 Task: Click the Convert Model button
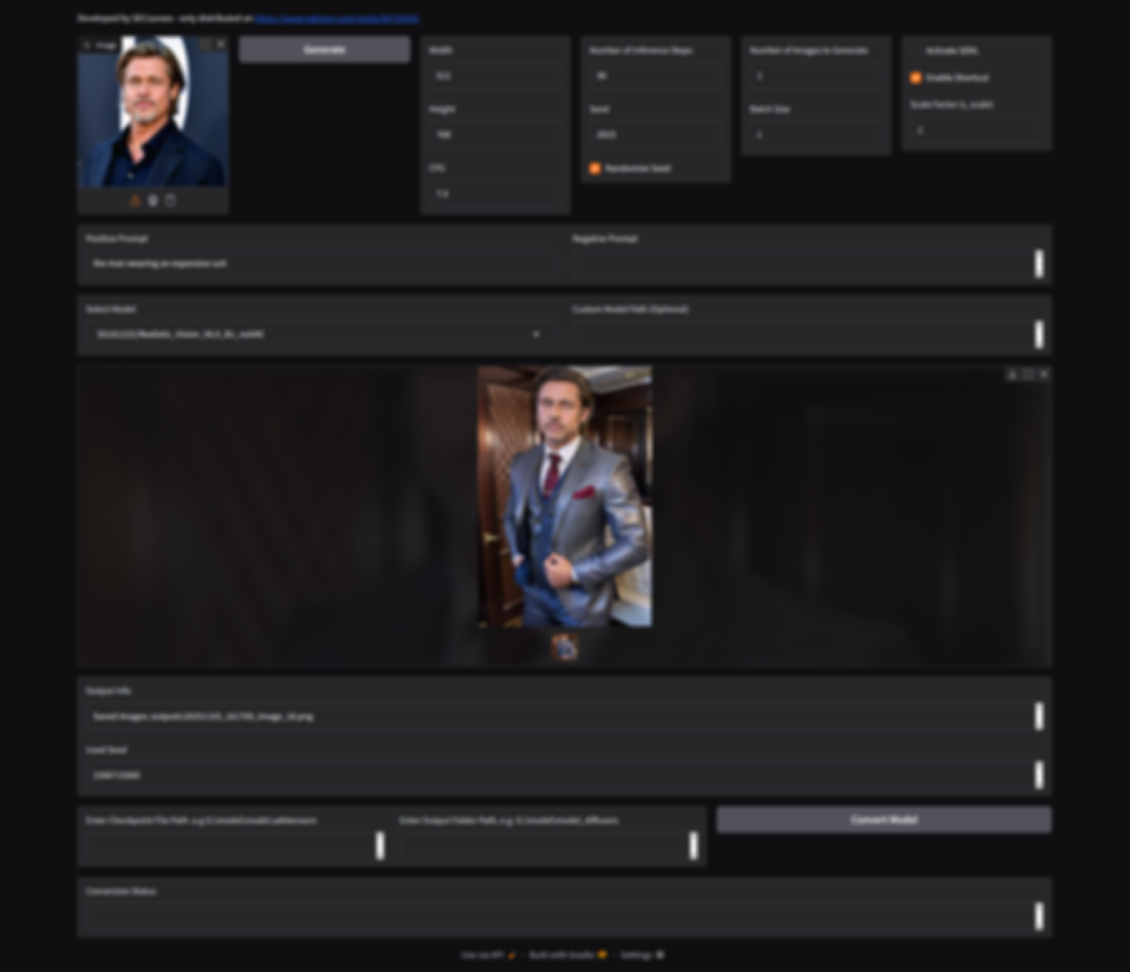tap(884, 820)
